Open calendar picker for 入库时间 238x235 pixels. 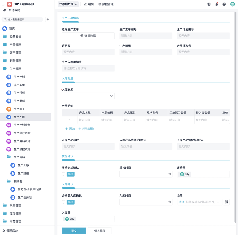pyautogui.click(x=169, y=202)
